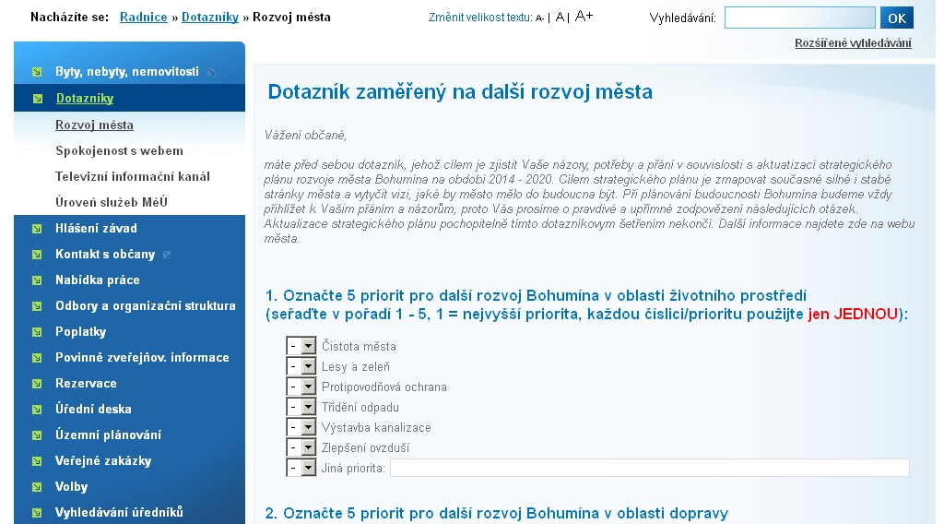This screenshot has height=524, width=944.
Task: Open the Rozšířené vyhledávání link
Action: coord(853,42)
